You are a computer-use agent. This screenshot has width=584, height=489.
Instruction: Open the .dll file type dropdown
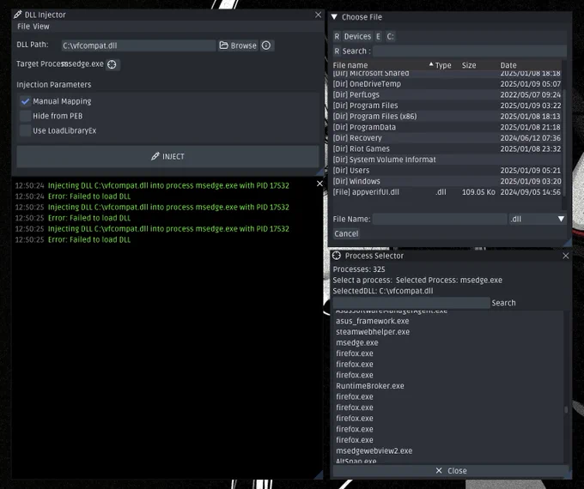point(538,219)
